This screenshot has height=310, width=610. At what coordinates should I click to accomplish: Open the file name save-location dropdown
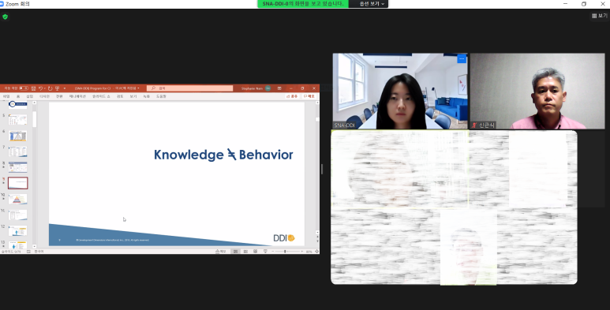point(138,88)
